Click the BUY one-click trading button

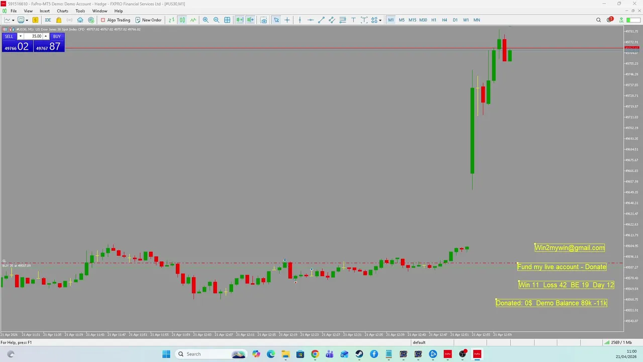pos(57,36)
